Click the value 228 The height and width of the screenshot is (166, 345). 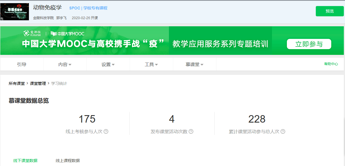click(x=257, y=119)
